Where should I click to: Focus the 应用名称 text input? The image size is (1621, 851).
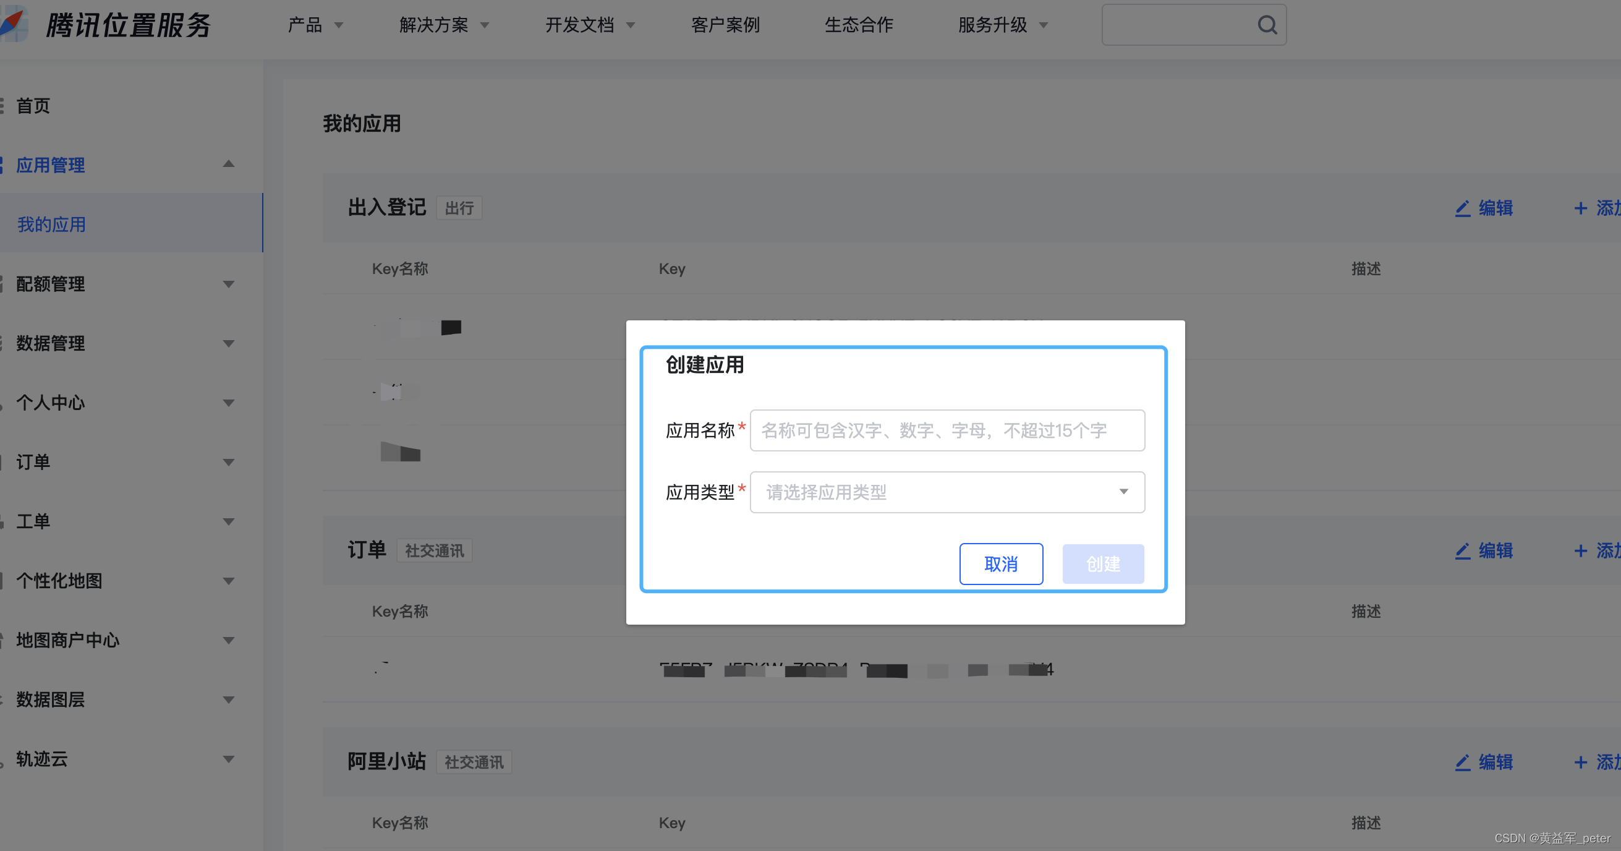point(947,430)
